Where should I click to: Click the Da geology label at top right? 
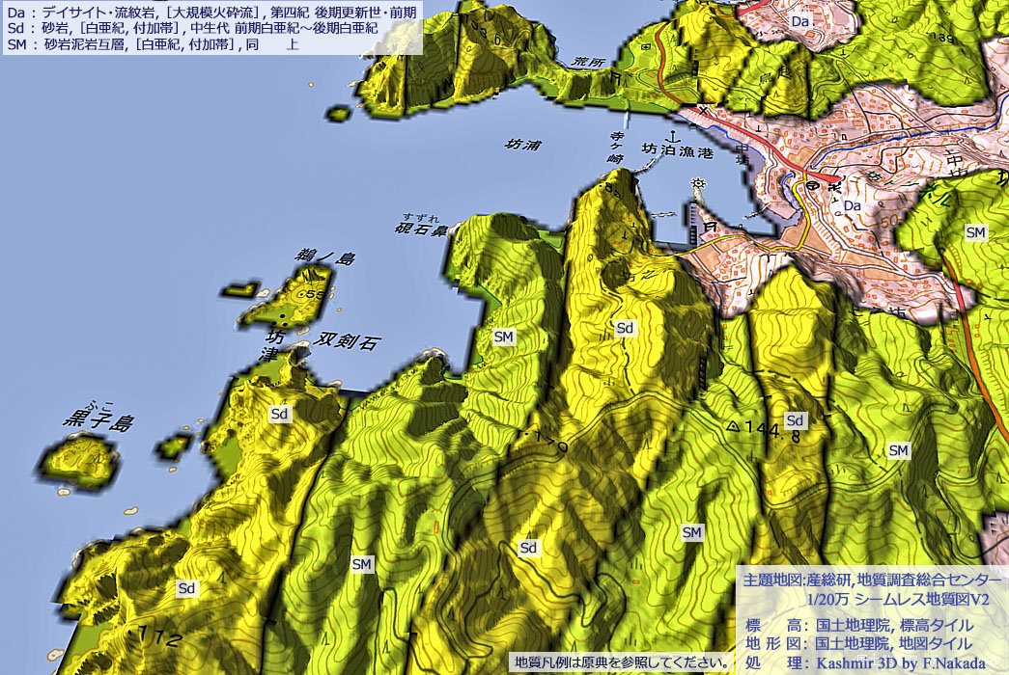tap(799, 21)
